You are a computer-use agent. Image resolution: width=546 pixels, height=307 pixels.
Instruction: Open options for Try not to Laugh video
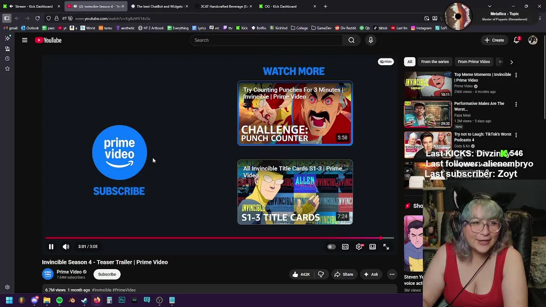coord(516,135)
